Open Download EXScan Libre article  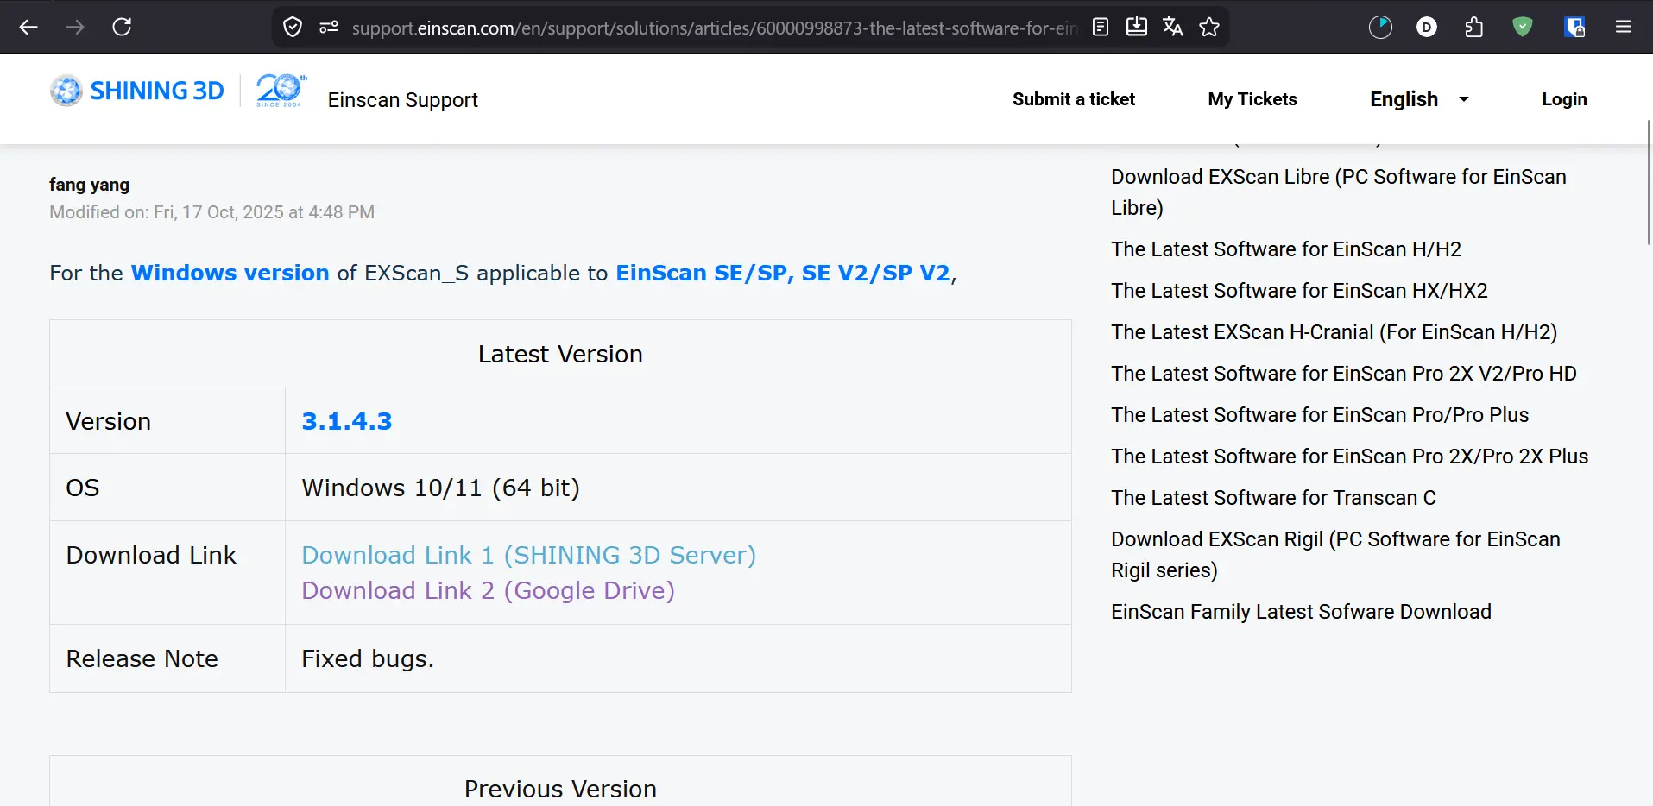pos(1338,192)
